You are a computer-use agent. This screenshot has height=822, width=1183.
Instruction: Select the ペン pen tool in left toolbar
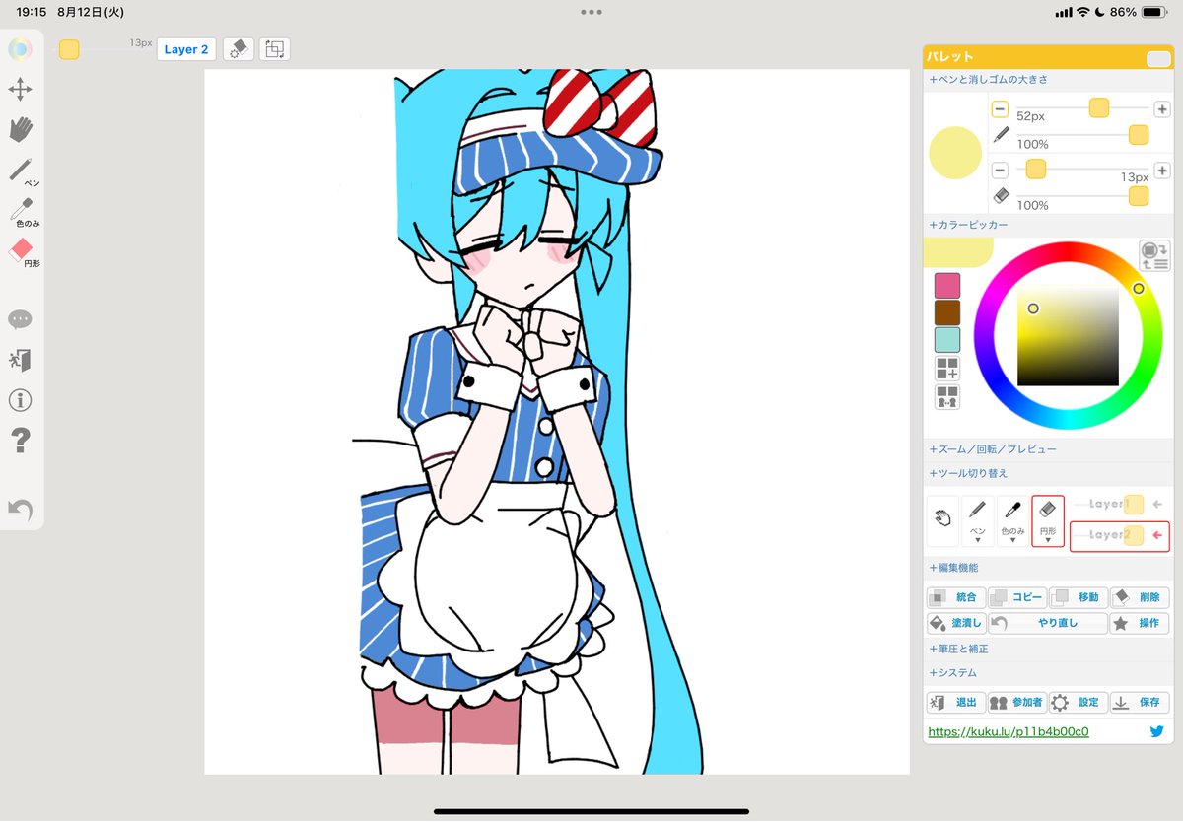pos(22,171)
